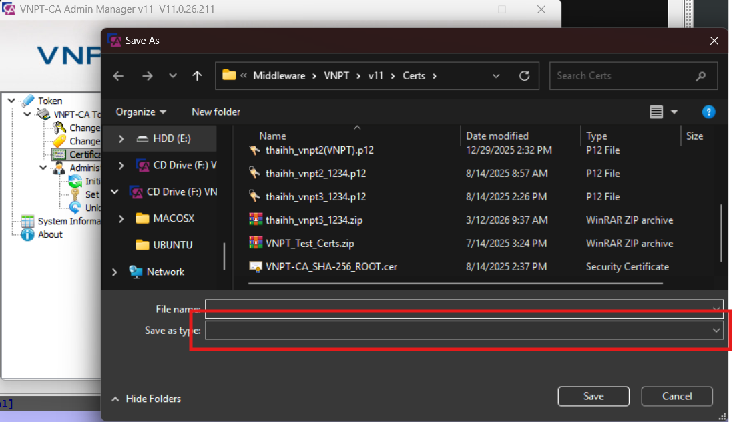Image resolution: width=733 pixels, height=422 pixels.
Task: Select Token in Admin Manager tree
Action: (x=49, y=101)
